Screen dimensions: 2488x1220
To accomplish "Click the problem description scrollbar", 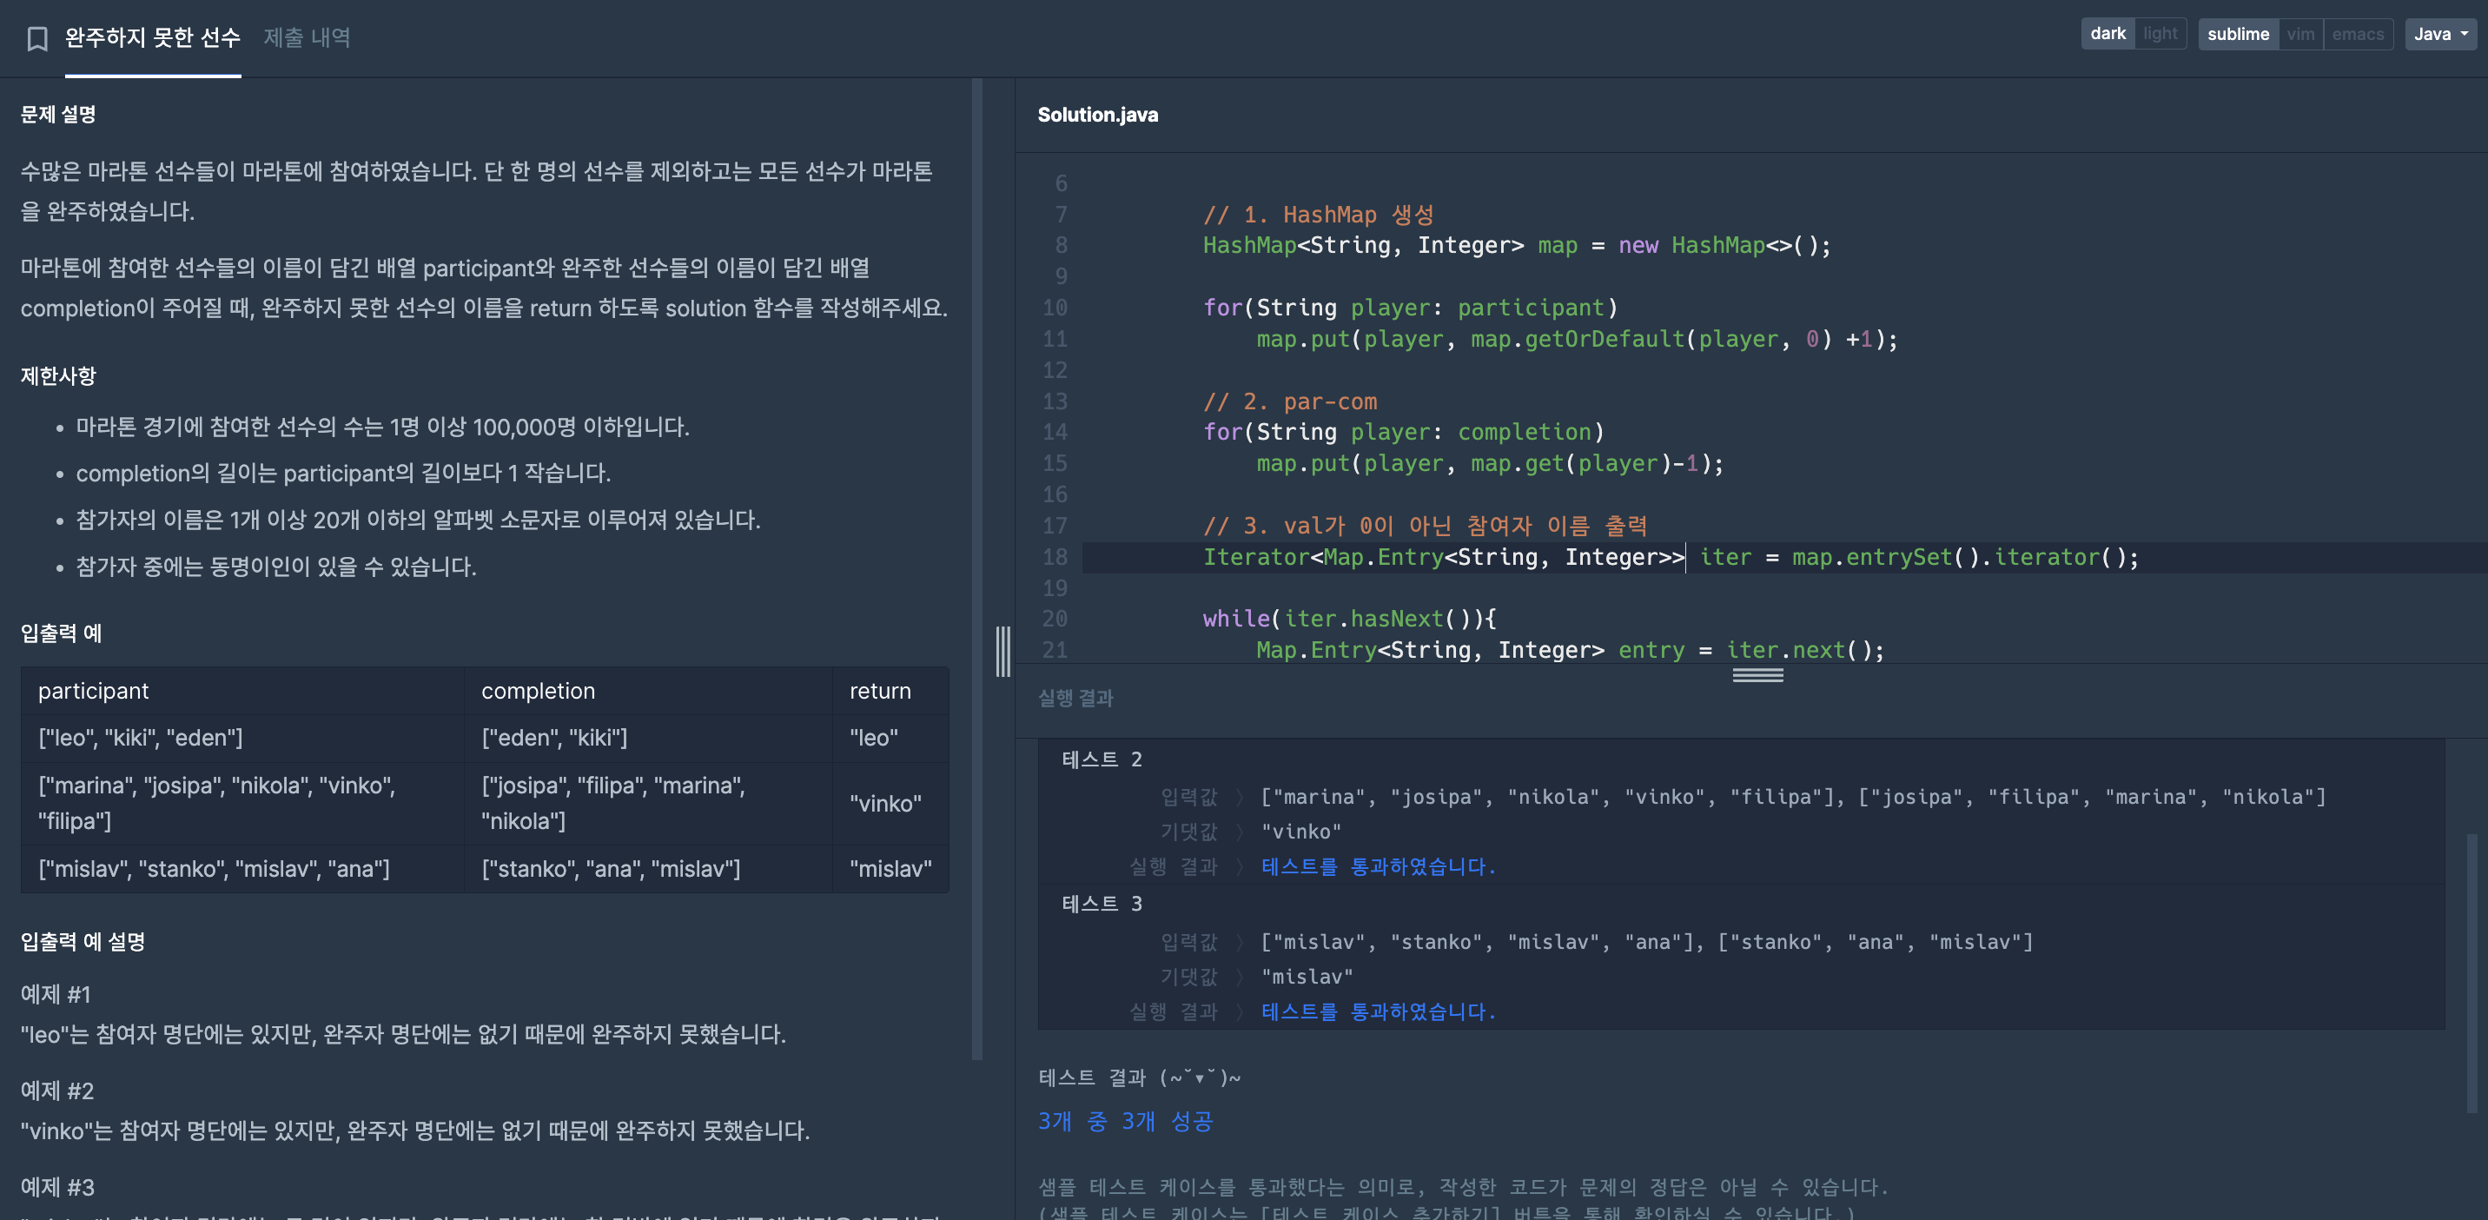I will (976, 570).
